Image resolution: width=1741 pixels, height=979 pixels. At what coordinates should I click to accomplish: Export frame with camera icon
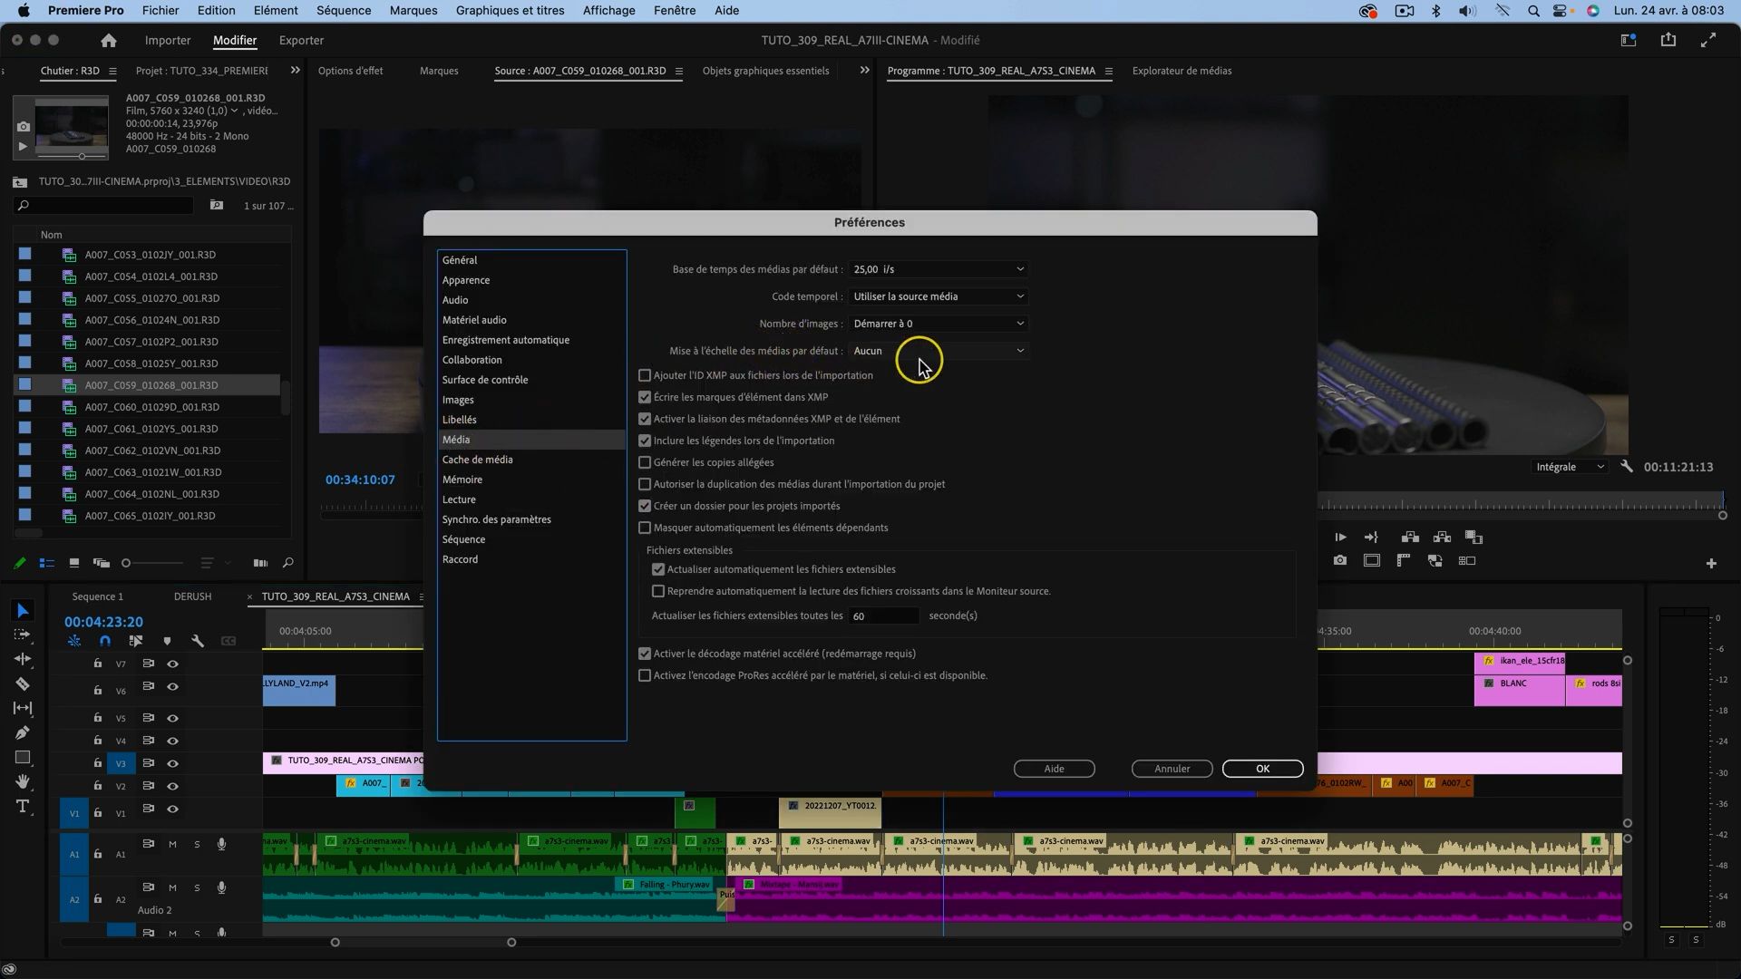click(x=1340, y=561)
